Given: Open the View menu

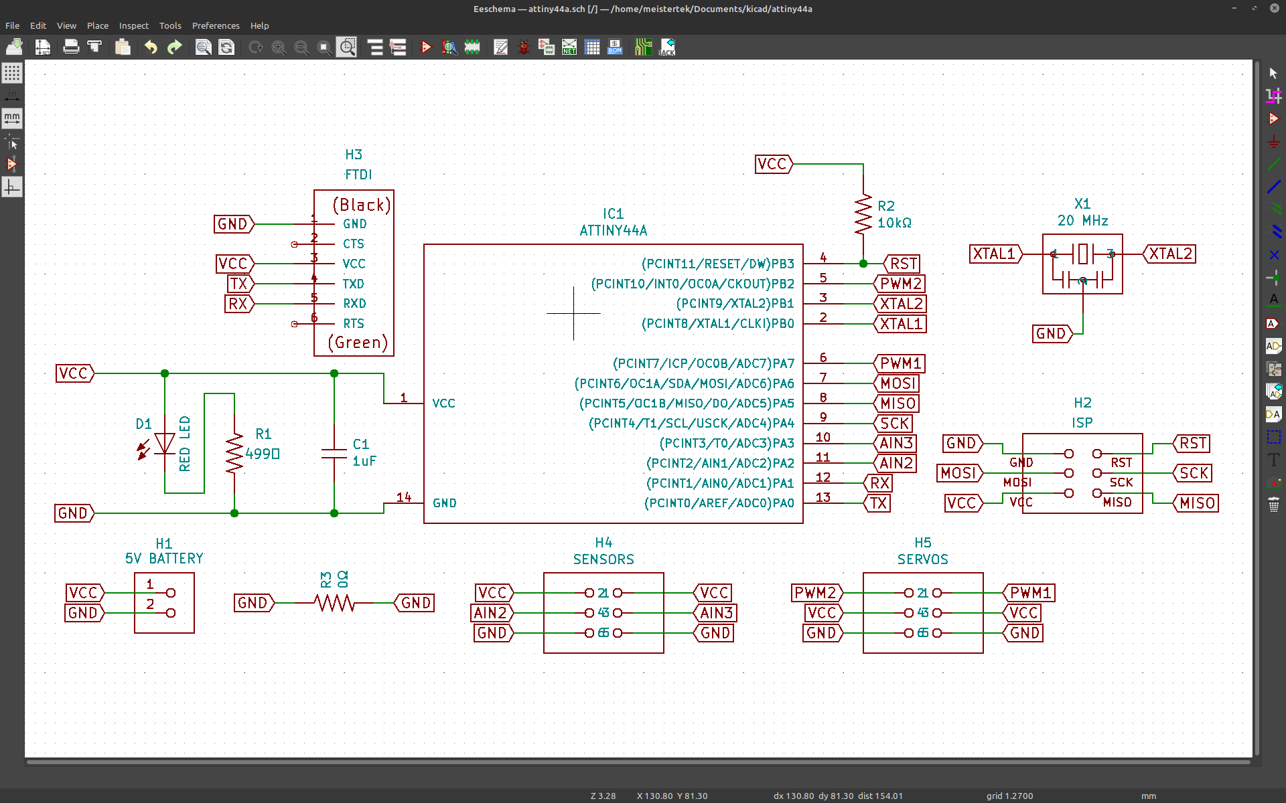Looking at the screenshot, I should pyautogui.click(x=66, y=25).
